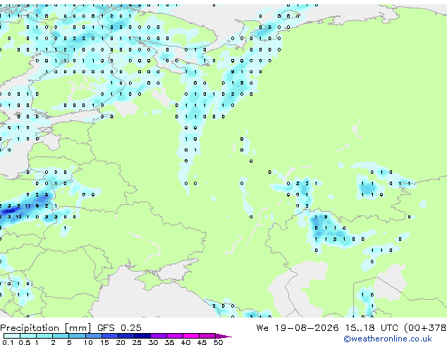Image resolution: width=447 pixels, height=345 pixels.
Task: Click the '15..18 UTC' time range
Action: click(x=371, y=327)
